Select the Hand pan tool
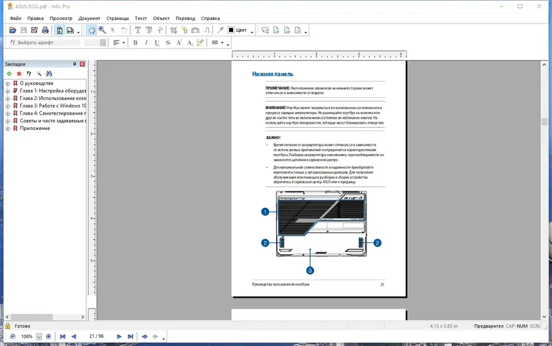The height and width of the screenshot is (346, 552). pyautogui.click(x=91, y=30)
